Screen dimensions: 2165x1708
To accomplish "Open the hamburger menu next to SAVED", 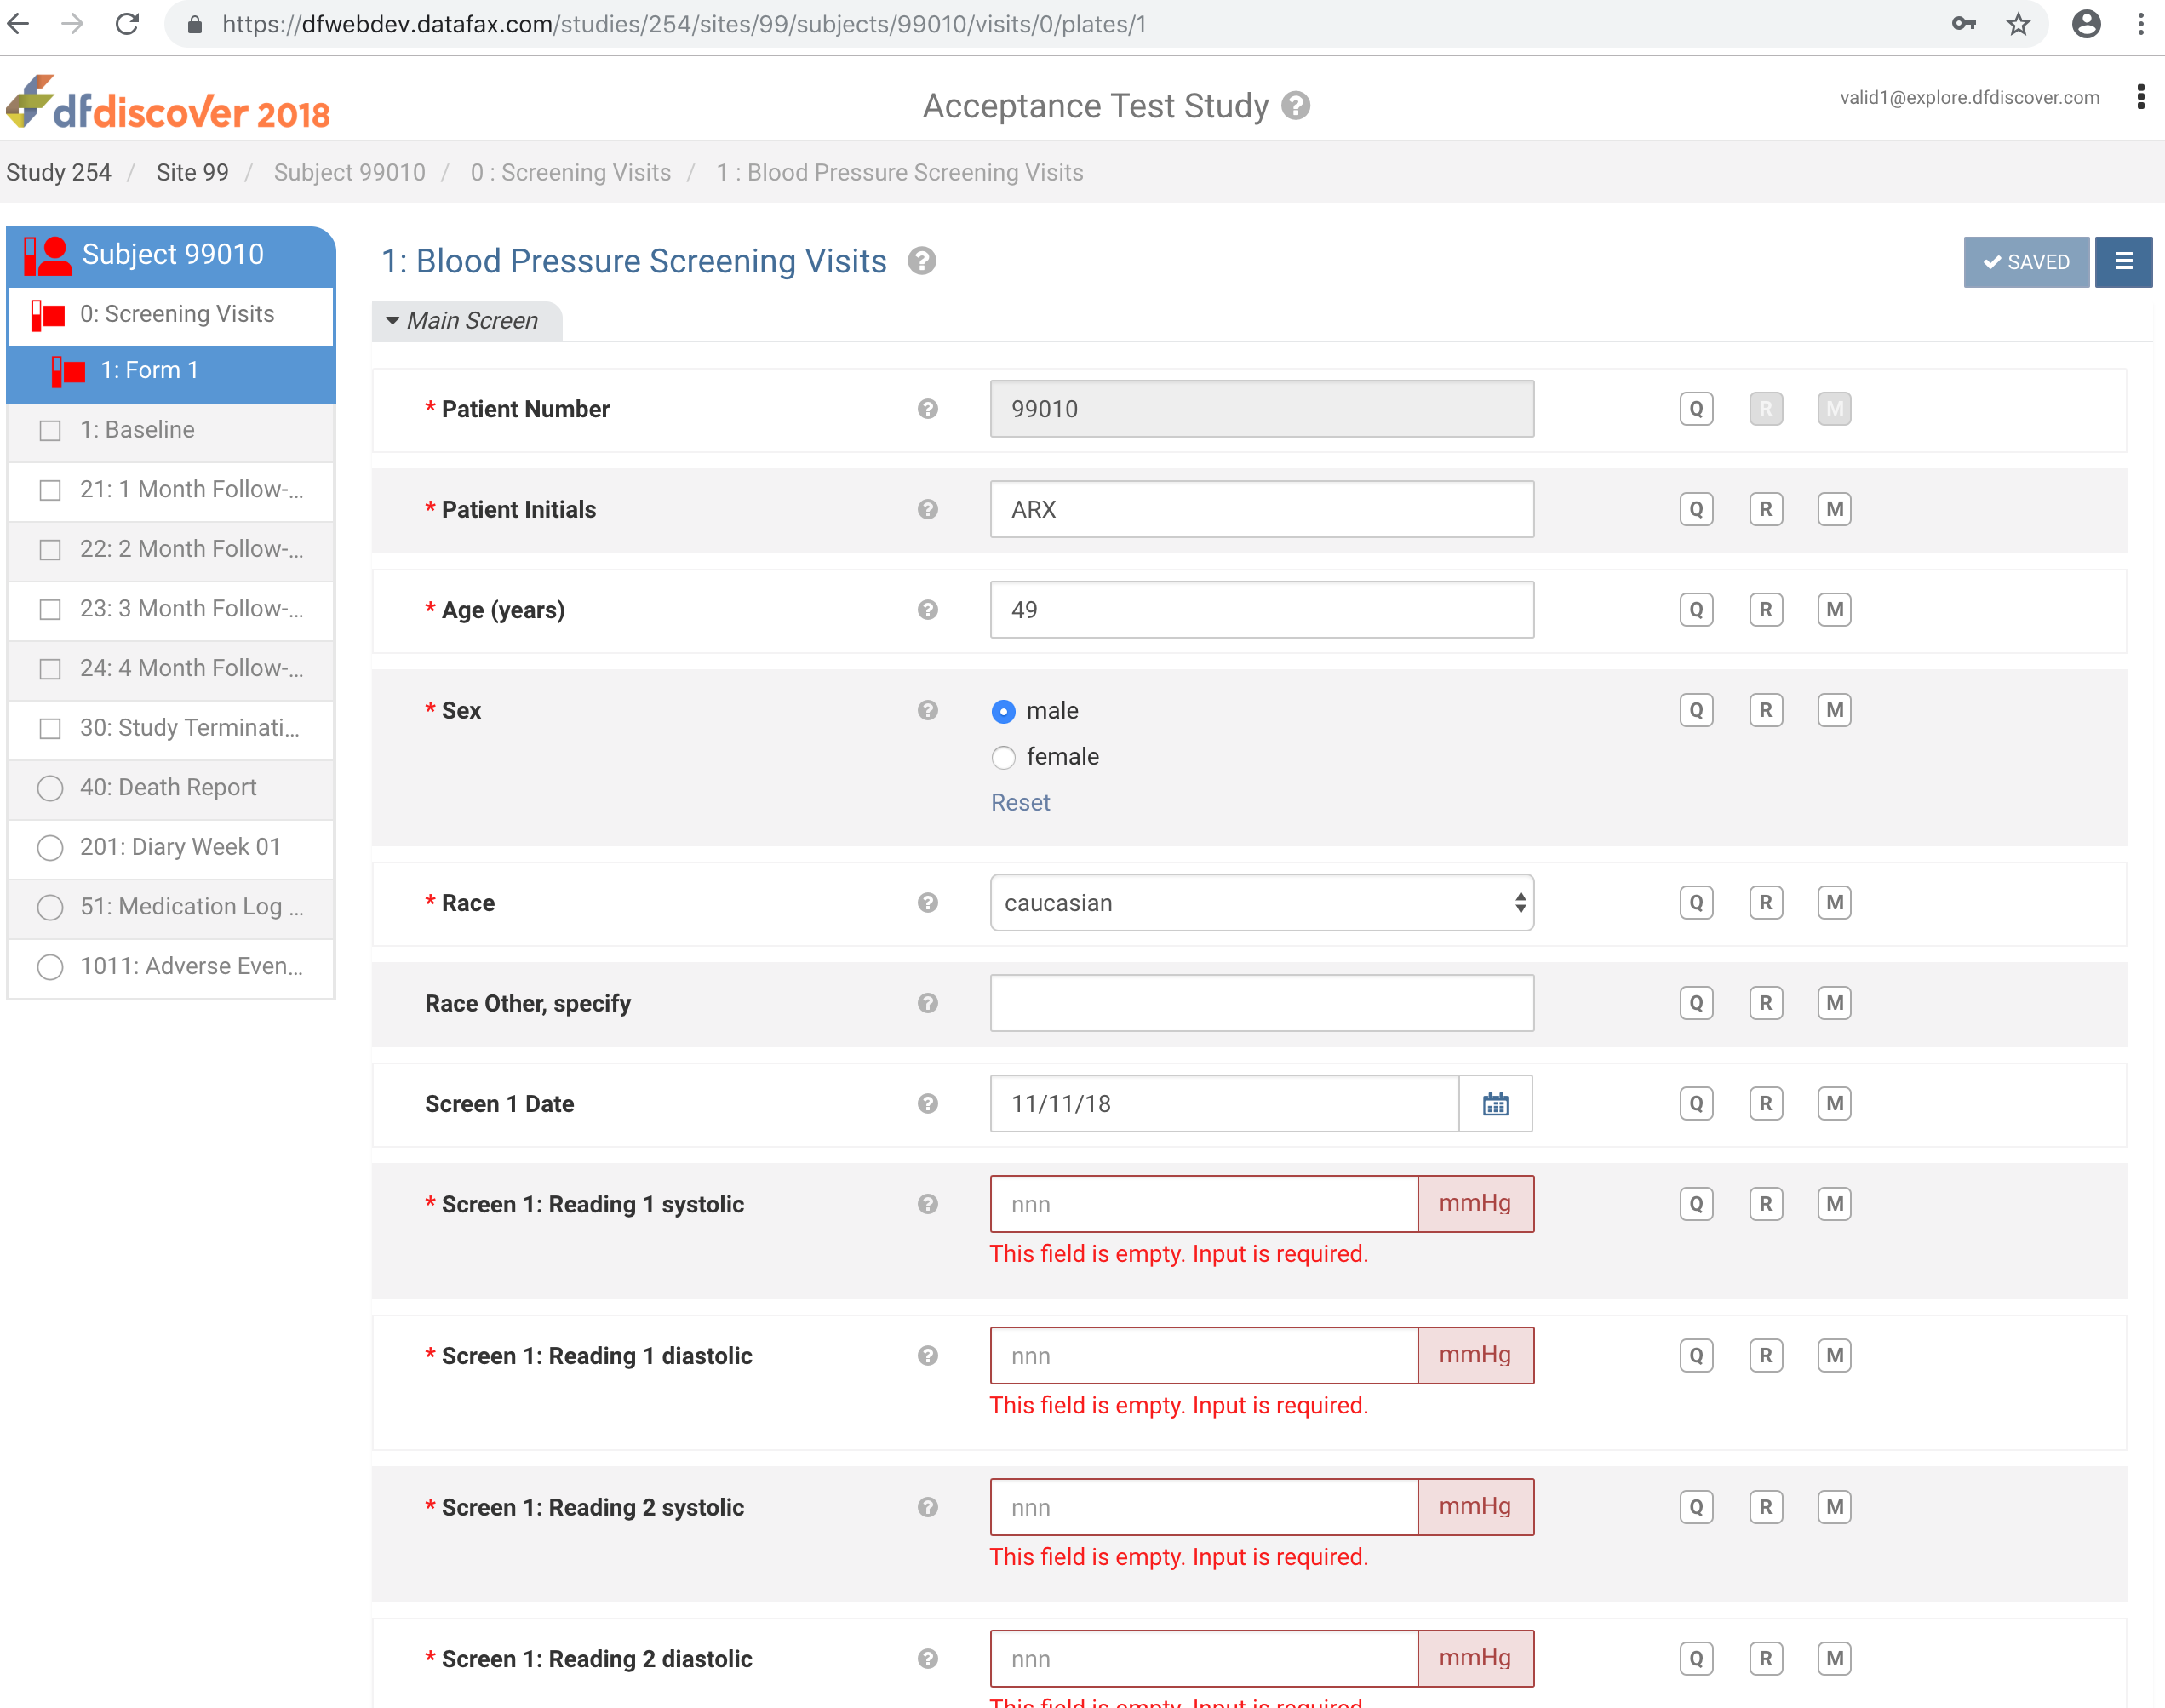I will tap(2123, 262).
